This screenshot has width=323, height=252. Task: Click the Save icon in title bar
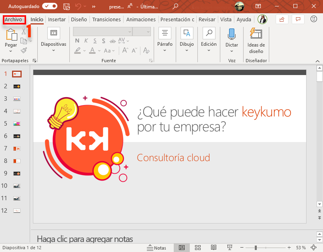pyautogui.click(x=66, y=6)
